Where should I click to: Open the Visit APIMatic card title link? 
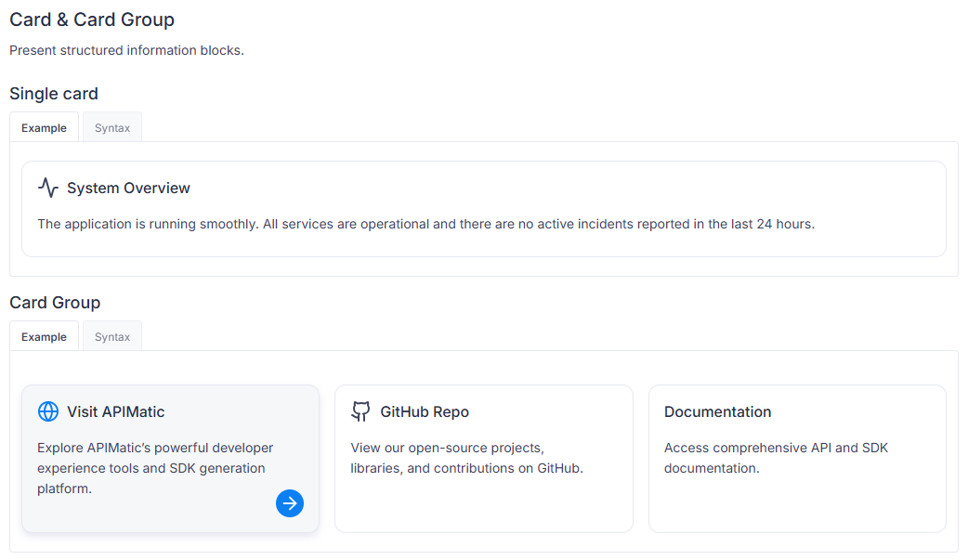coord(115,411)
